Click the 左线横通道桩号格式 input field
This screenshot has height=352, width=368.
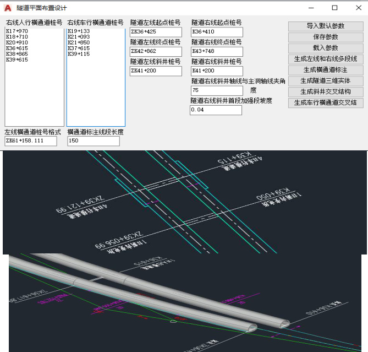[x=31, y=141]
